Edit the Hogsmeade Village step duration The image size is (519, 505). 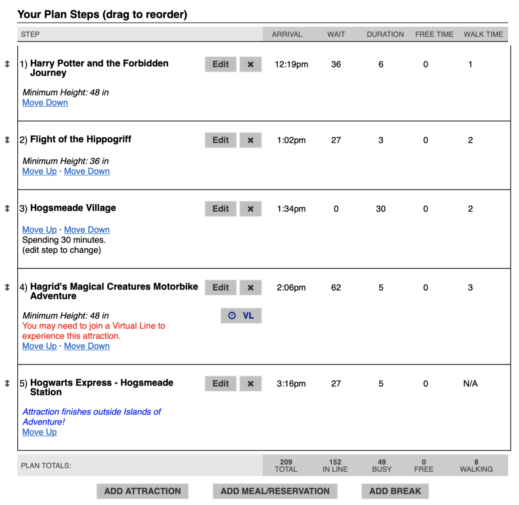click(220, 209)
